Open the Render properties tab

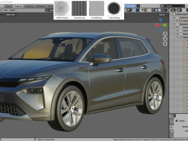172,127
